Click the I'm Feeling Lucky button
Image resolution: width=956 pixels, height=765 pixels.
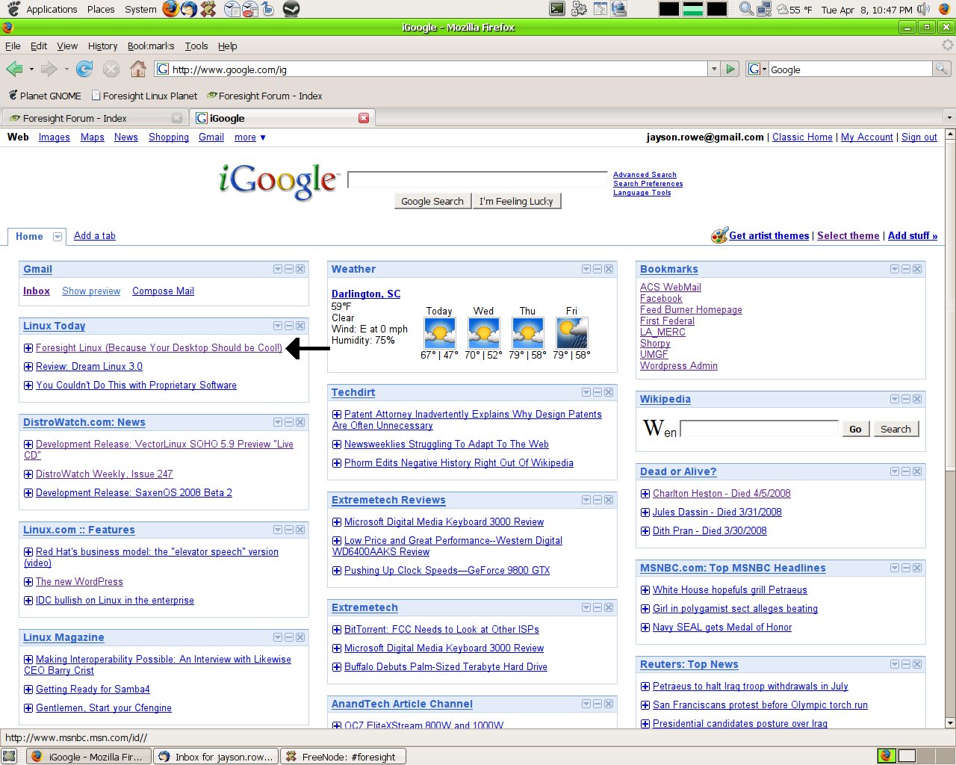(x=516, y=201)
